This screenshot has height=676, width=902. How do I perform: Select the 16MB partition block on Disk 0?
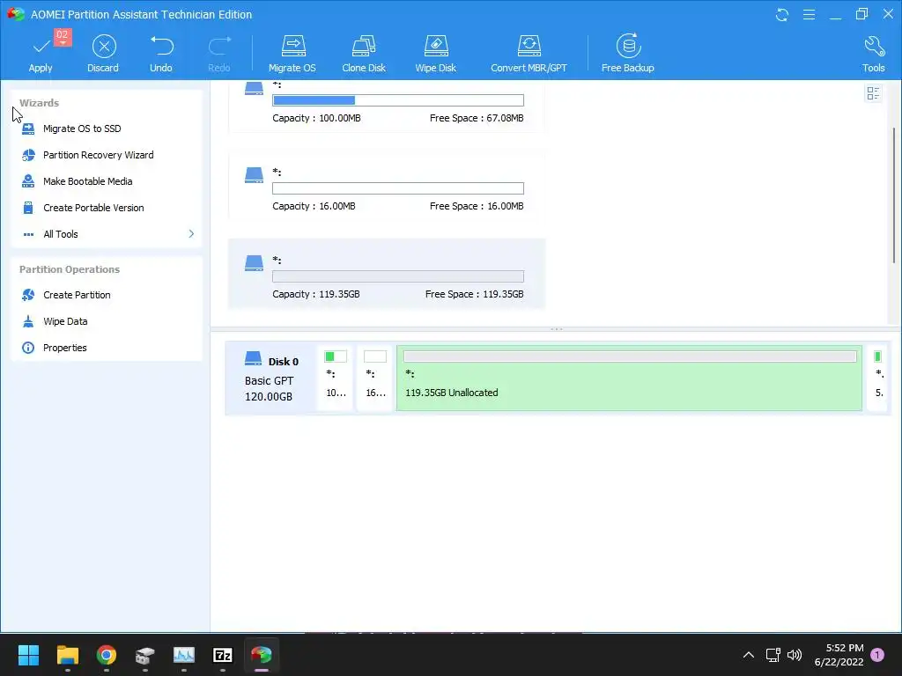tap(375, 378)
